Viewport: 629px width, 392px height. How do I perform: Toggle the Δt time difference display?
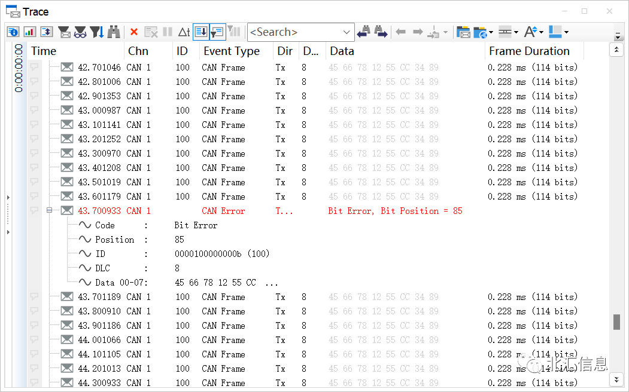184,32
